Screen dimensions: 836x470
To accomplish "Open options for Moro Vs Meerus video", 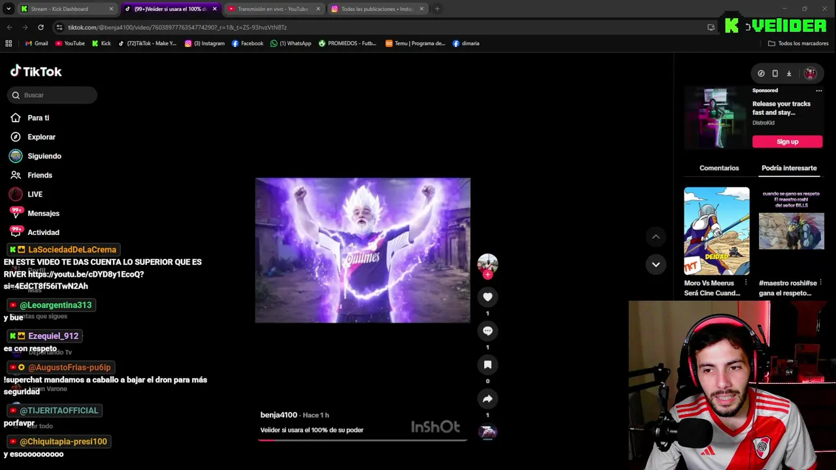I will coord(746,283).
